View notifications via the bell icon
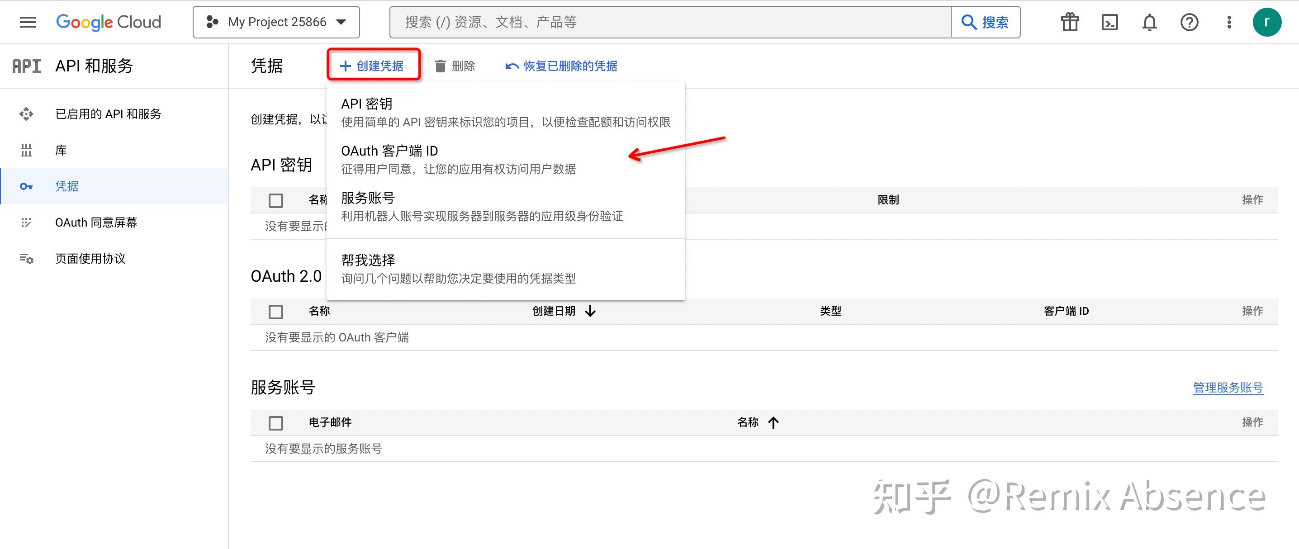Screen dimensions: 1299x549 pyautogui.click(x=1149, y=22)
